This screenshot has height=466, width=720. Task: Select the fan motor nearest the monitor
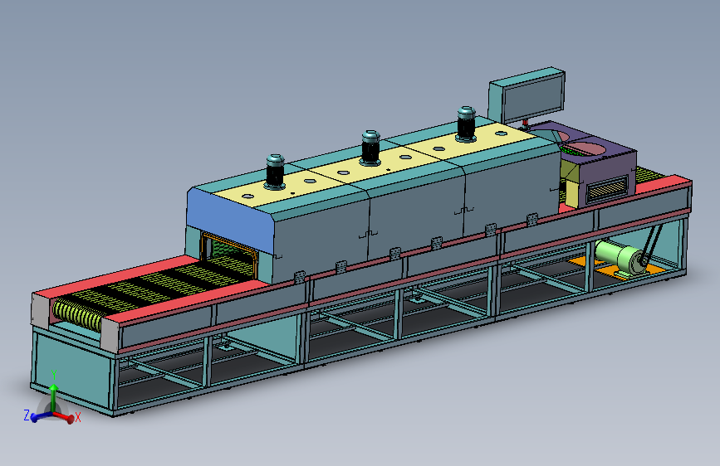point(466,124)
